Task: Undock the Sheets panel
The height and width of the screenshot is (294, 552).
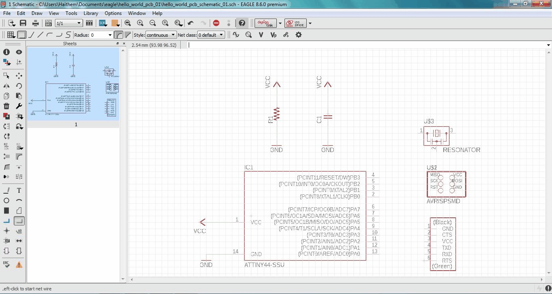Action: (118, 44)
